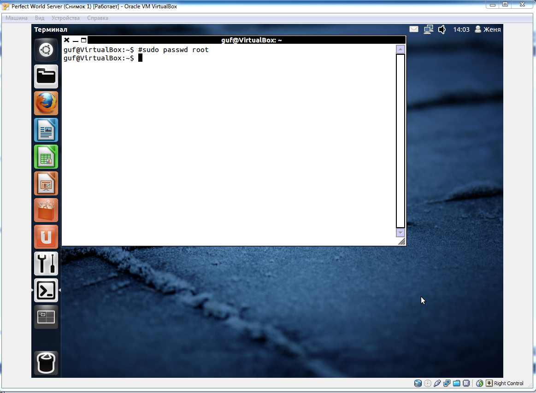Open the Trash at the launcher bottom
This screenshot has width=536, height=393.
click(46, 363)
